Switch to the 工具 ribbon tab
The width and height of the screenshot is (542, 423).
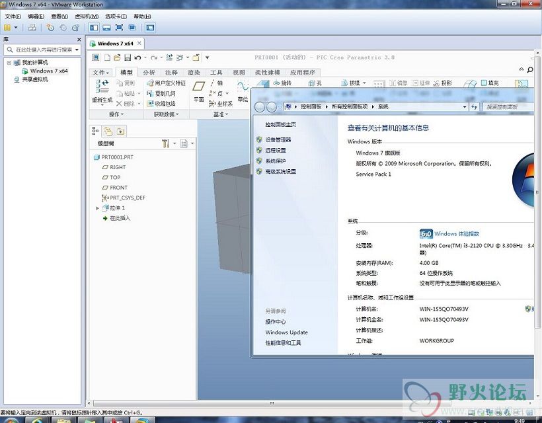216,73
